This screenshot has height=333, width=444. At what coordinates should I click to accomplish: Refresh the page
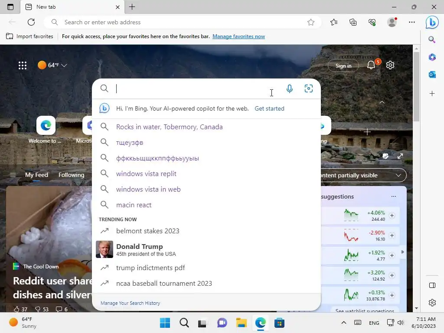[31, 22]
